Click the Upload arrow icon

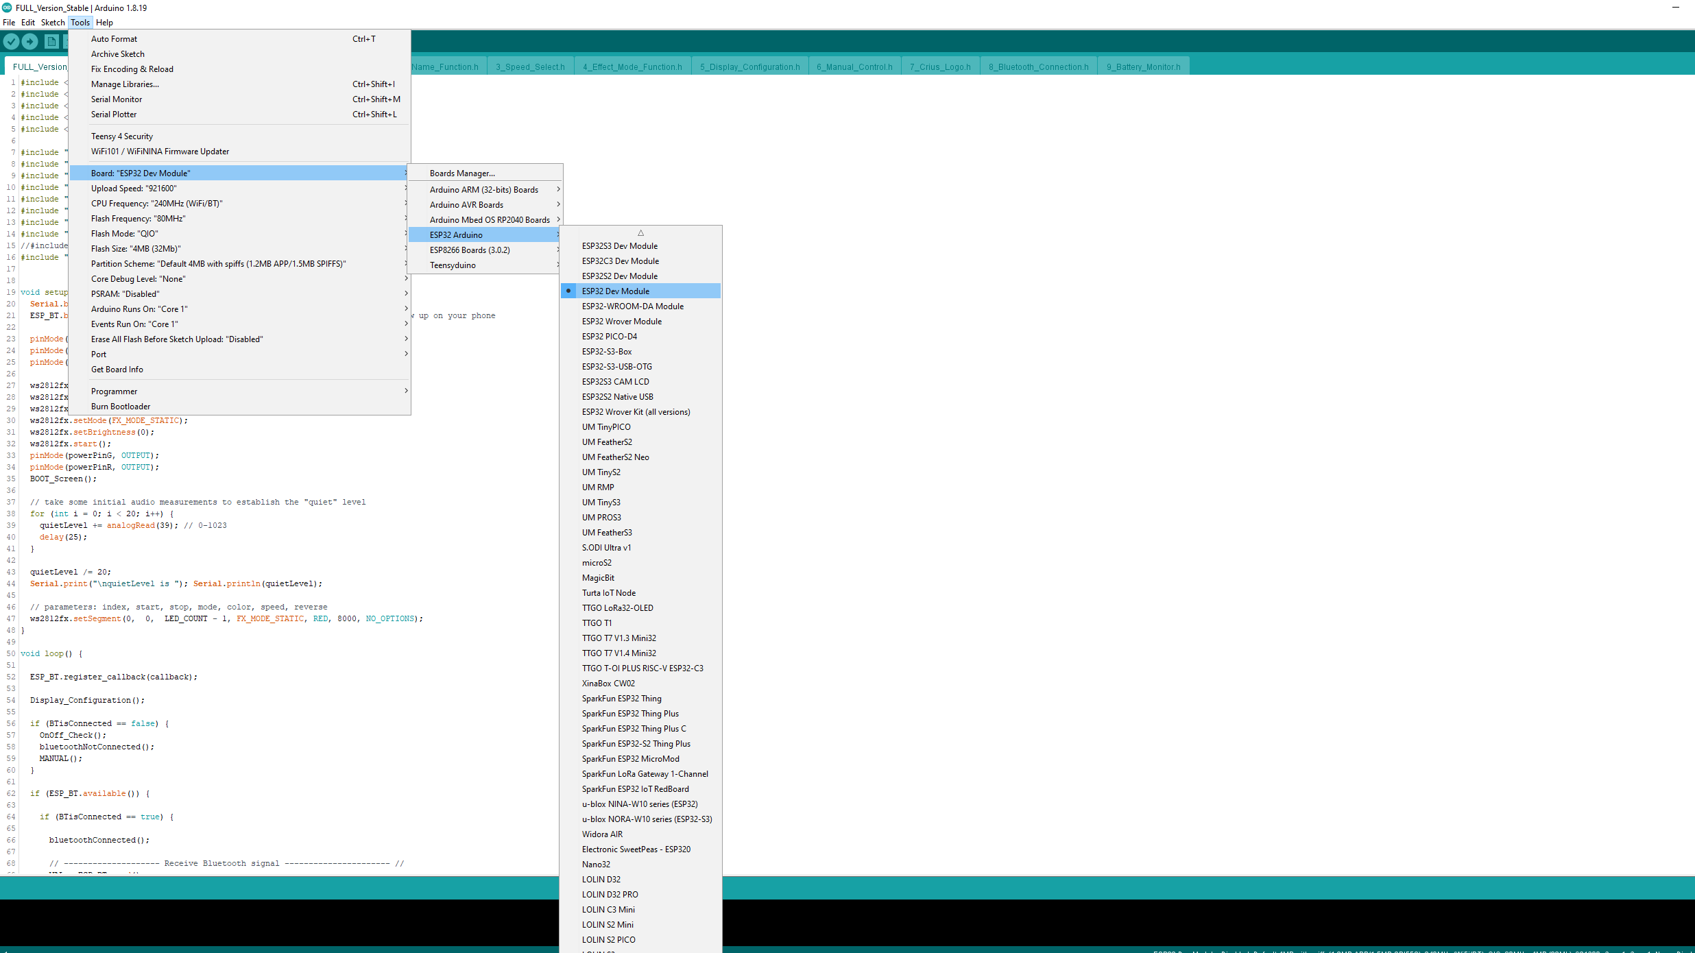coord(30,42)
